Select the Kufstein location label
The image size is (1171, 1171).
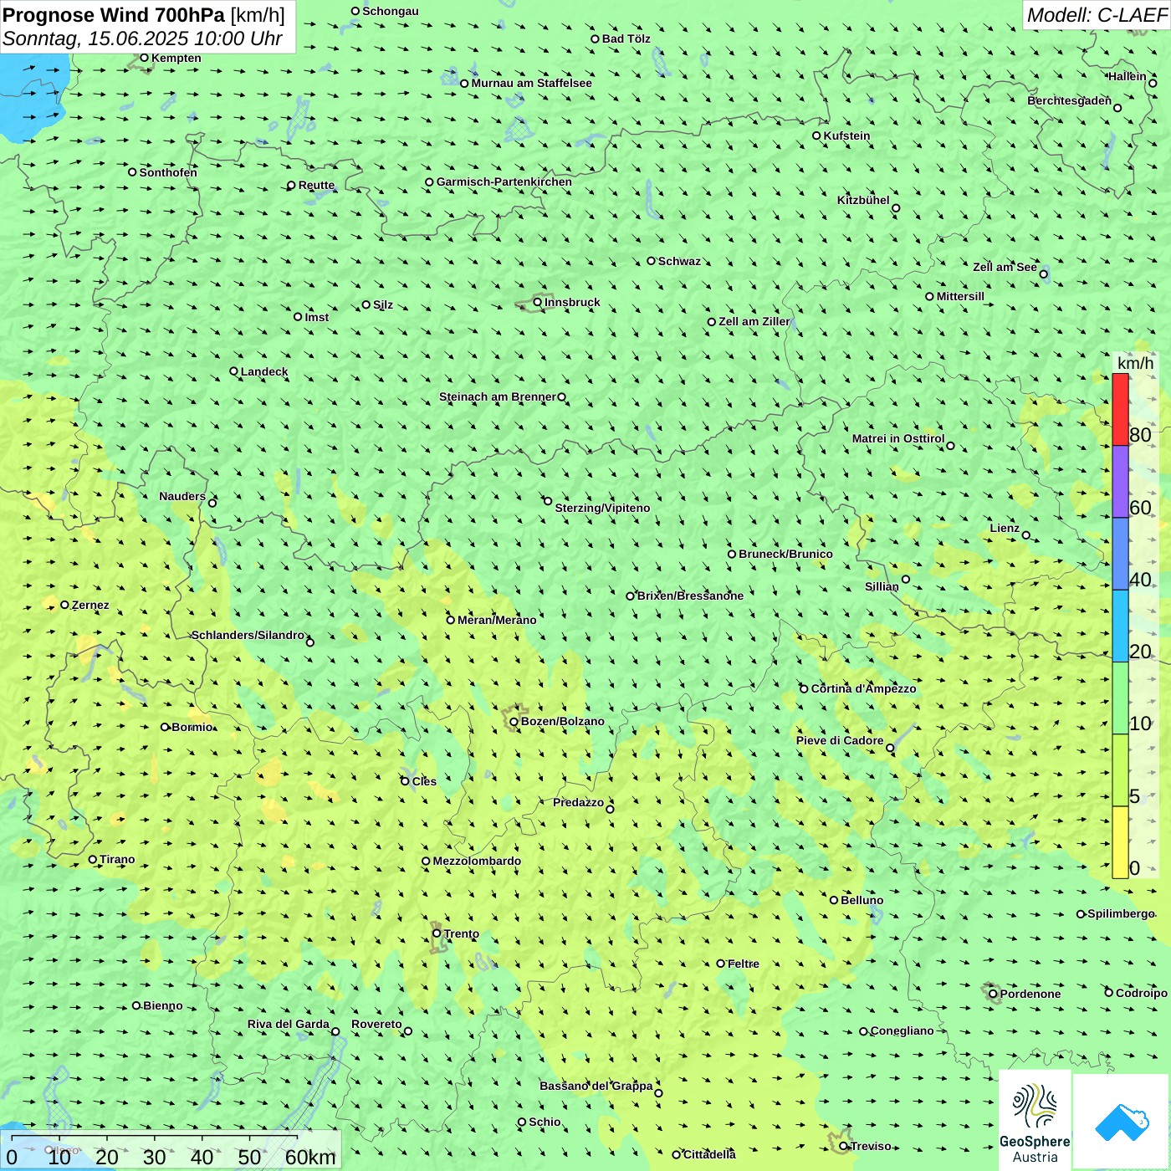point(846,136)
